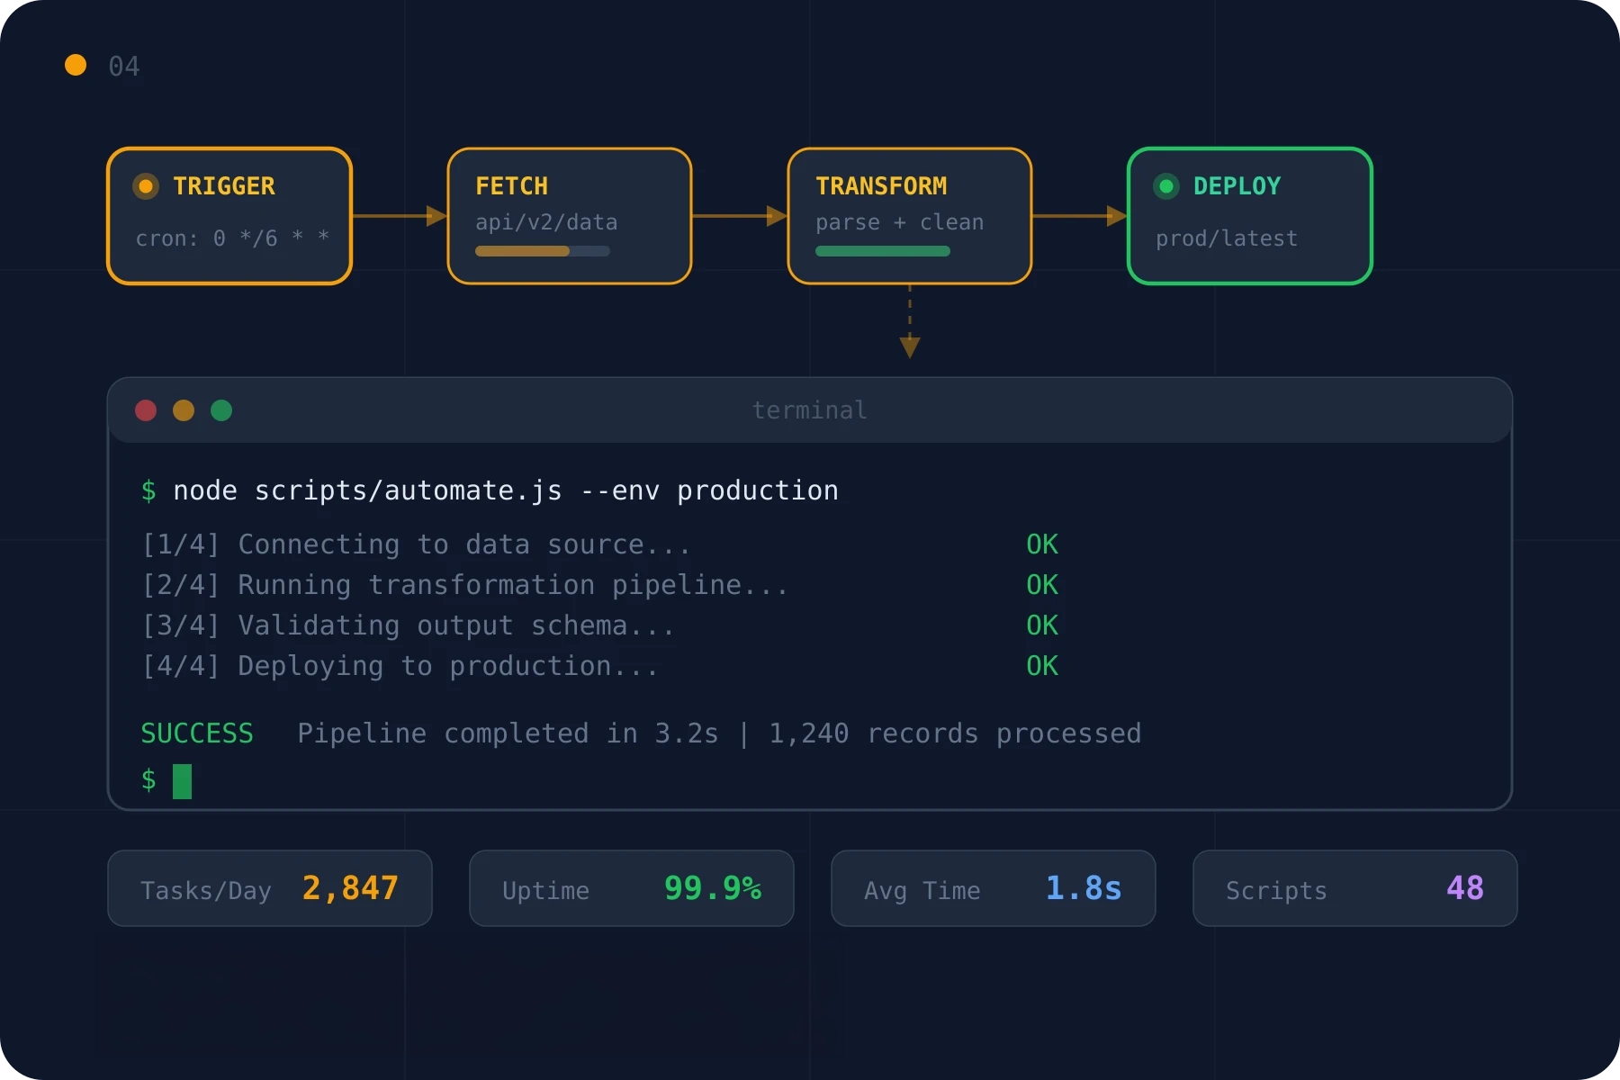Click the orange status dot beside 04
Image resolution: width=1620 pixels, height=1080 pixels.
[x=76, y=65]
